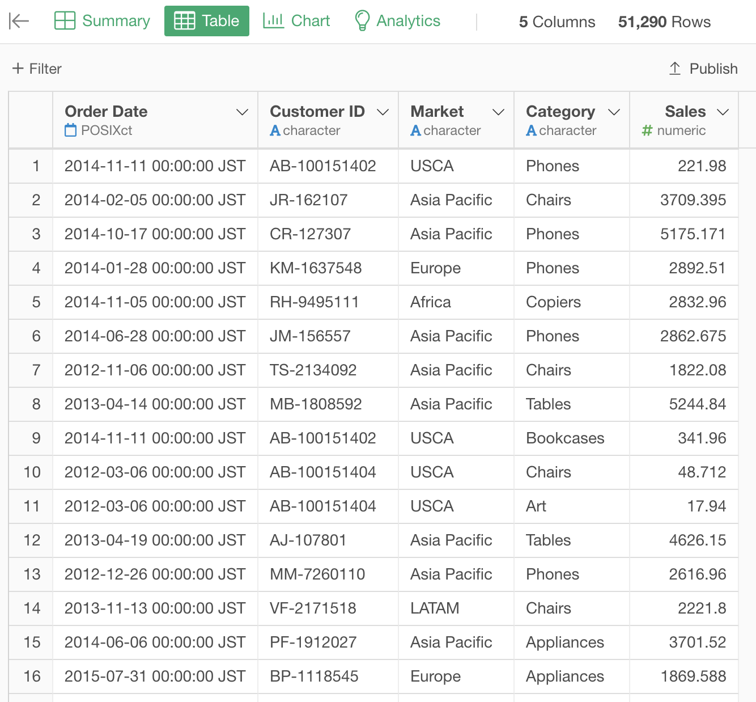Click the Analytics lightbulb icon
The image size is (756, 702).
[x=362, y=21]
